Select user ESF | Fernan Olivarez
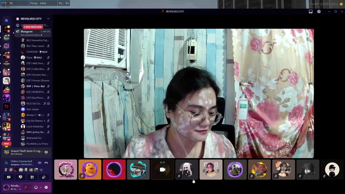The width and height of the screenshot is (345, 194). point(35,81)
